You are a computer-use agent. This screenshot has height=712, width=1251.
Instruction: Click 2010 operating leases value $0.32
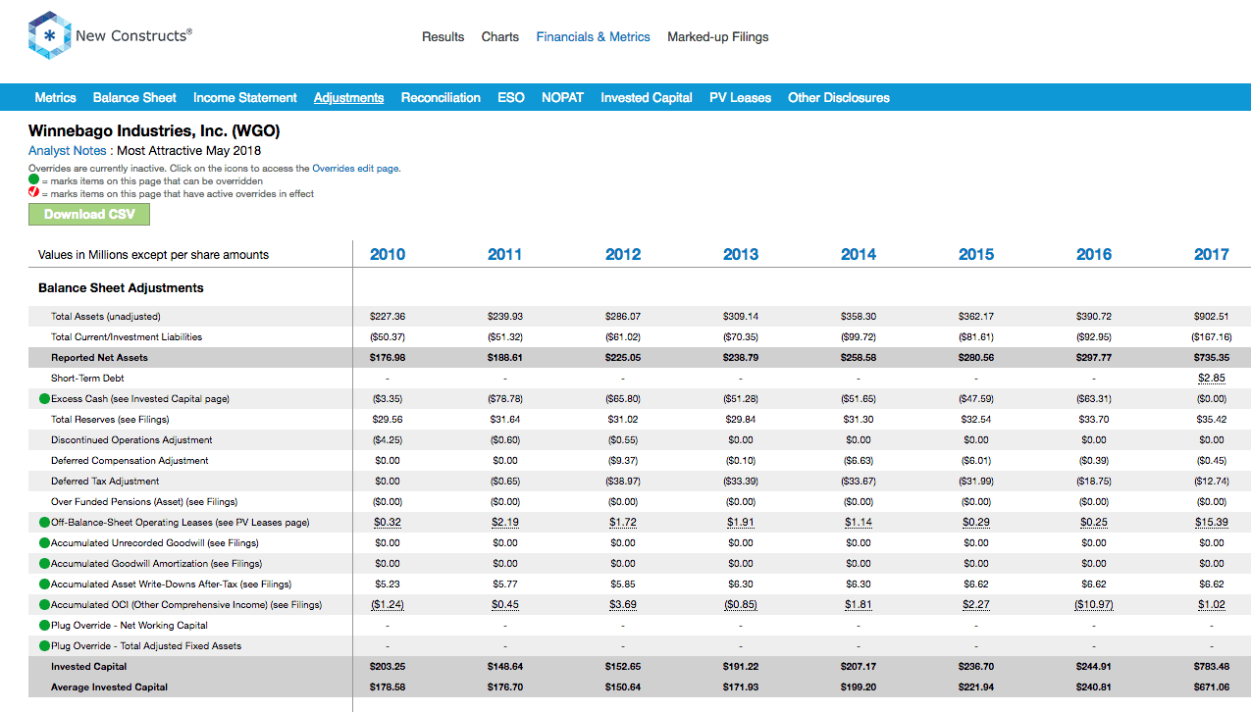coord(388,523)
